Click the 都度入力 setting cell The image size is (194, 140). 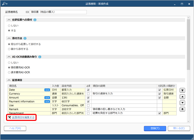click(x=73, y=90)
